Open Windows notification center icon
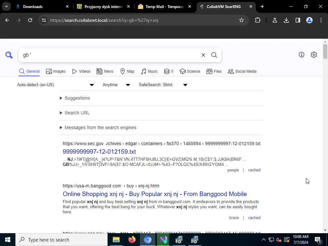This screenshot has height=246, width=328. 318,240
